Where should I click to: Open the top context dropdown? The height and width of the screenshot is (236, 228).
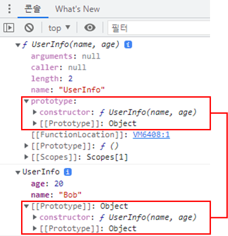59,28
